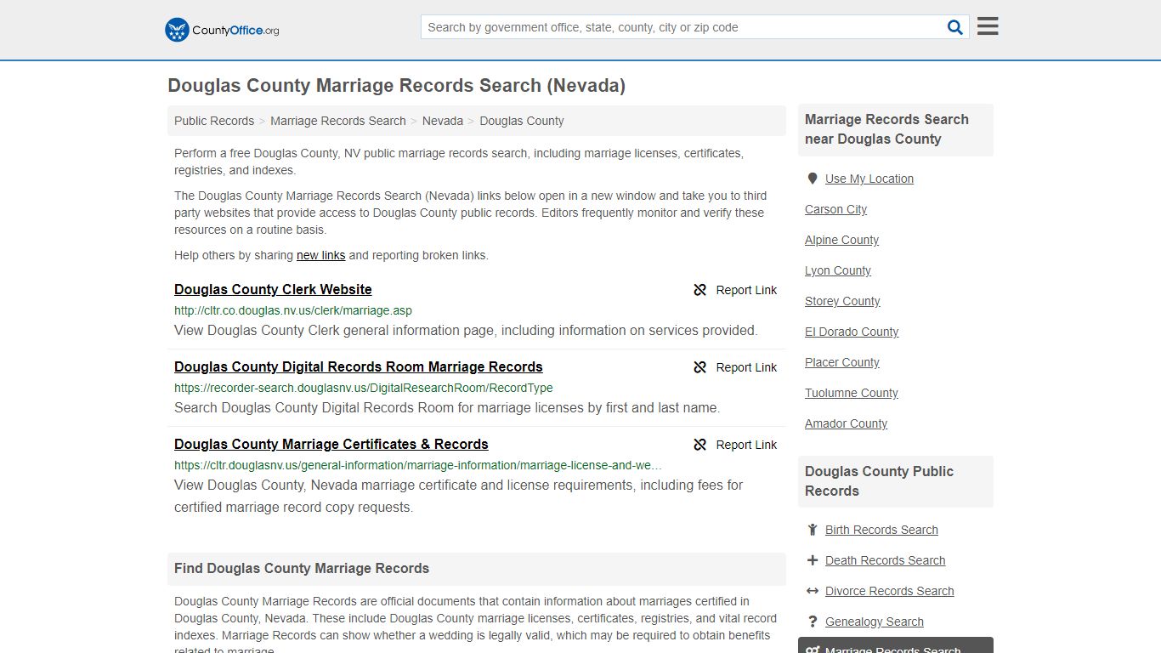
Task: Go to Nevada breadcrumb
Action: (x=443, y=121)
